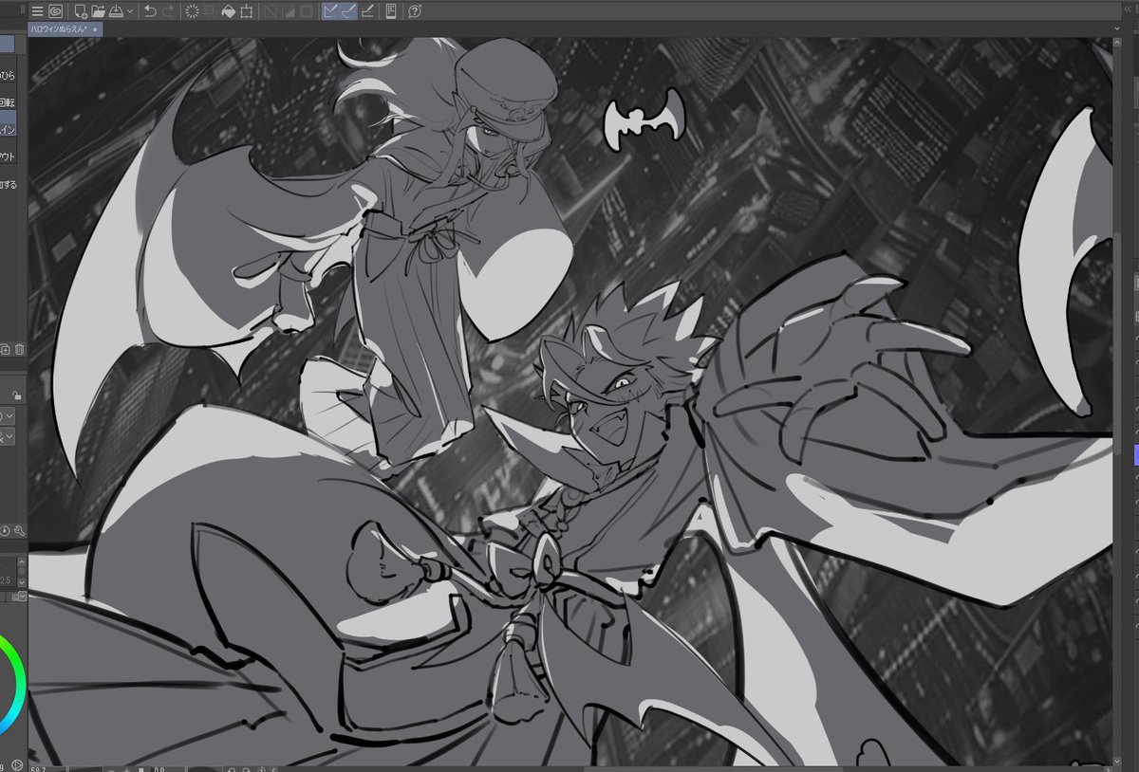The image size is (1139, 772).
Task: Open CLIP STUDIO PAINT Support help icon
Action: [415, 11]
